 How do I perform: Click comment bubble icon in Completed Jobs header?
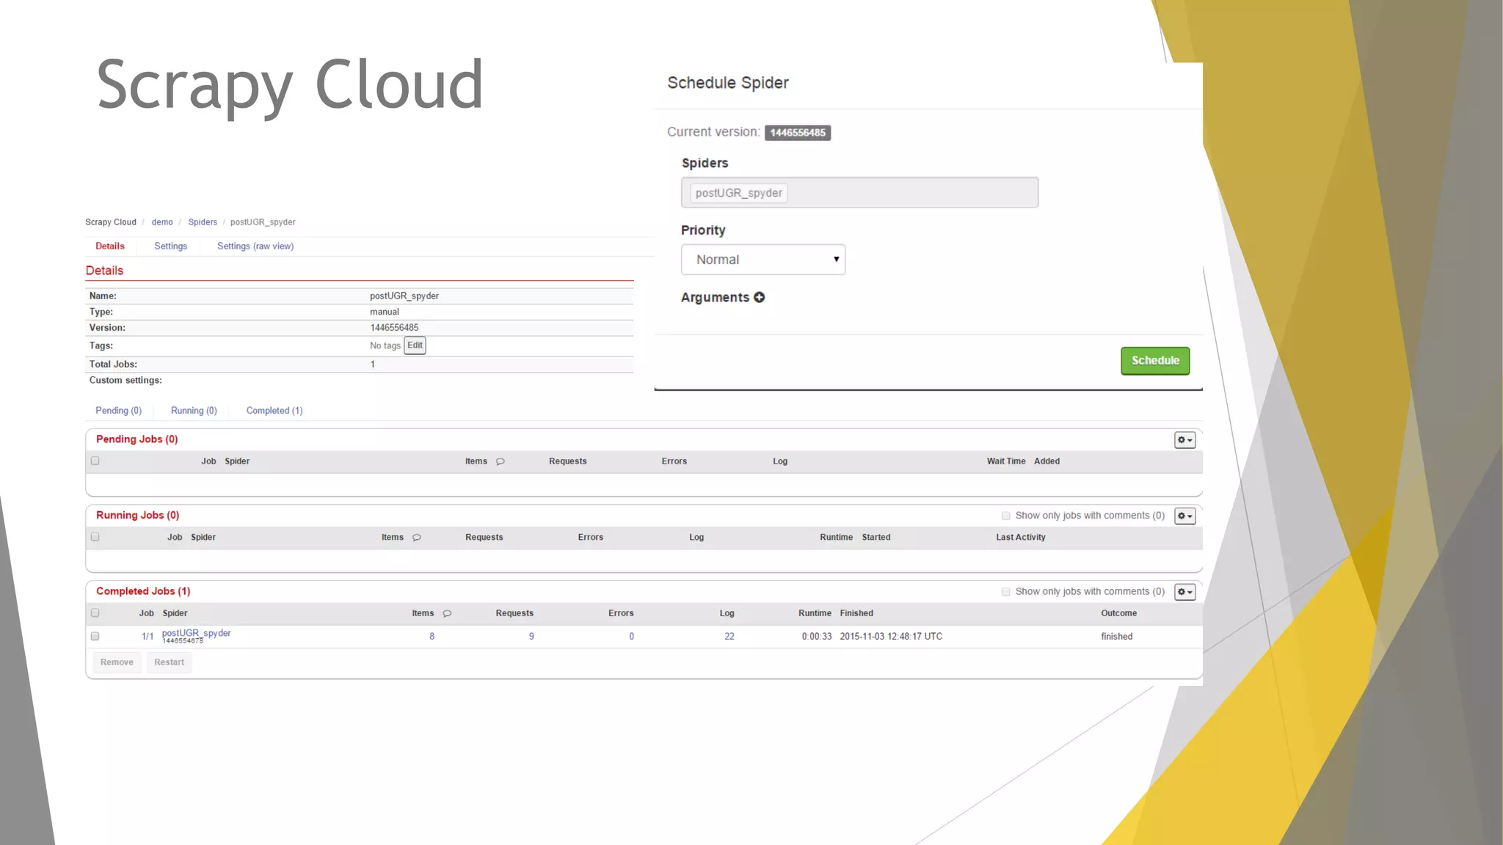[447, 613]
